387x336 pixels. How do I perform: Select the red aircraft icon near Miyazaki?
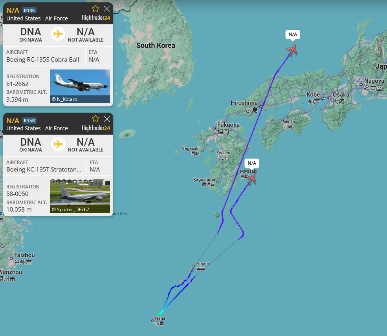(252, 179)
